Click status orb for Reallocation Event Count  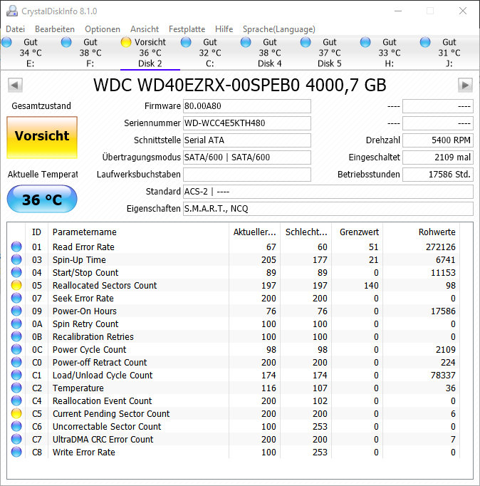[16, 400]
